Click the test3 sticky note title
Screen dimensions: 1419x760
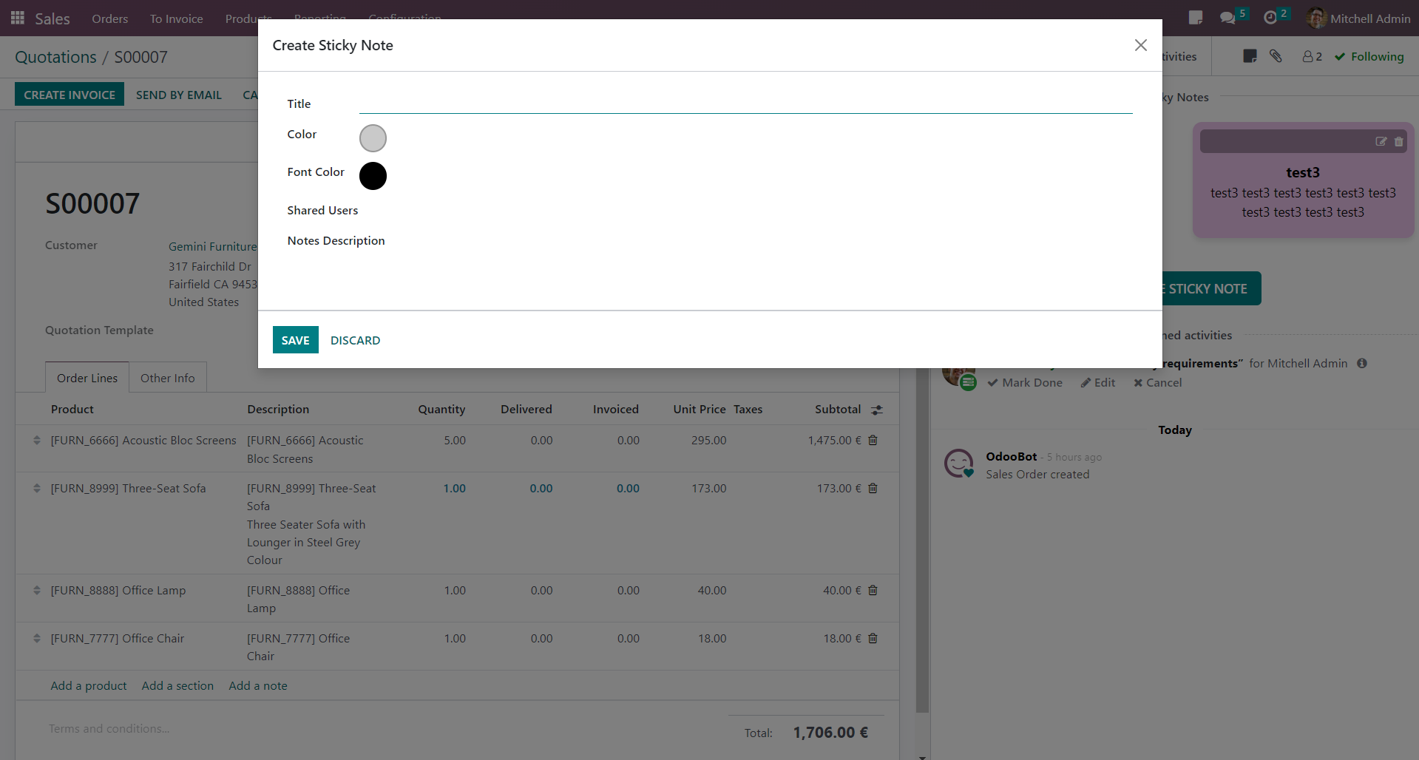click(1303, 172)
